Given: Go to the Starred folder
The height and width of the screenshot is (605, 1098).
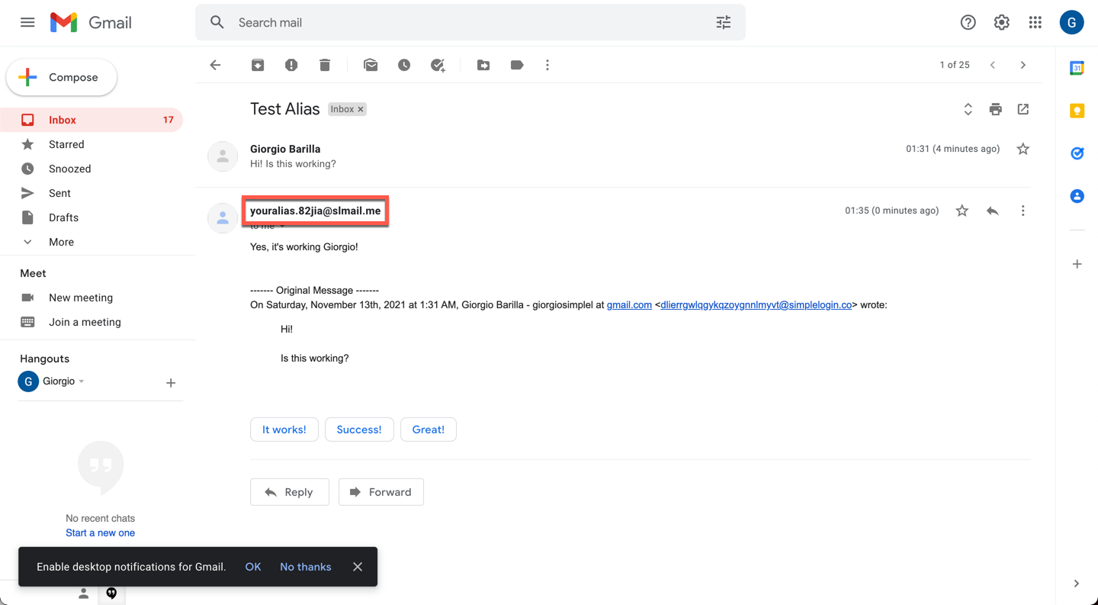Looking at the screenshot, I should click(x=66, y=144).
